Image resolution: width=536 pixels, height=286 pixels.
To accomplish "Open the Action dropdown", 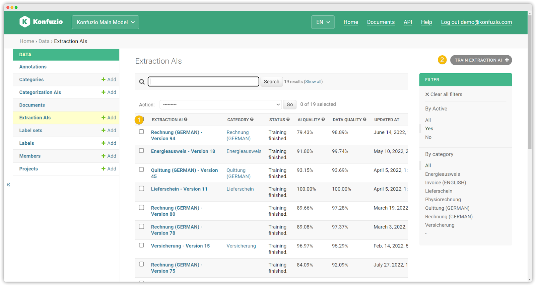I will click(x=221, y=104).
